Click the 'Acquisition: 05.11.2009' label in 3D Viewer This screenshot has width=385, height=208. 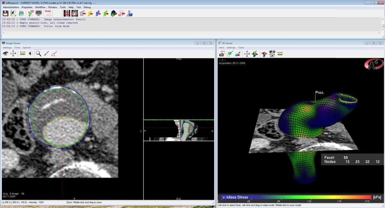pyautogui.click(x=232, y=63)
